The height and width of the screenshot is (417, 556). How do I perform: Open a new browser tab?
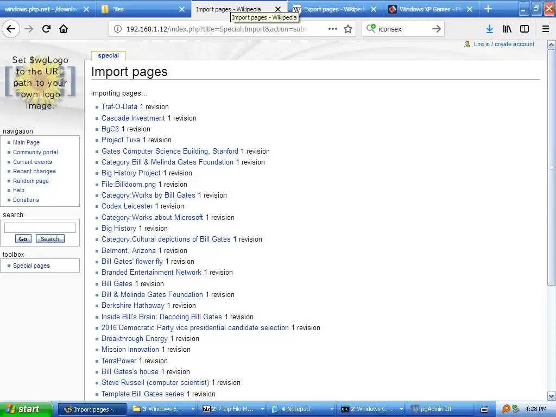pos(488,9)
